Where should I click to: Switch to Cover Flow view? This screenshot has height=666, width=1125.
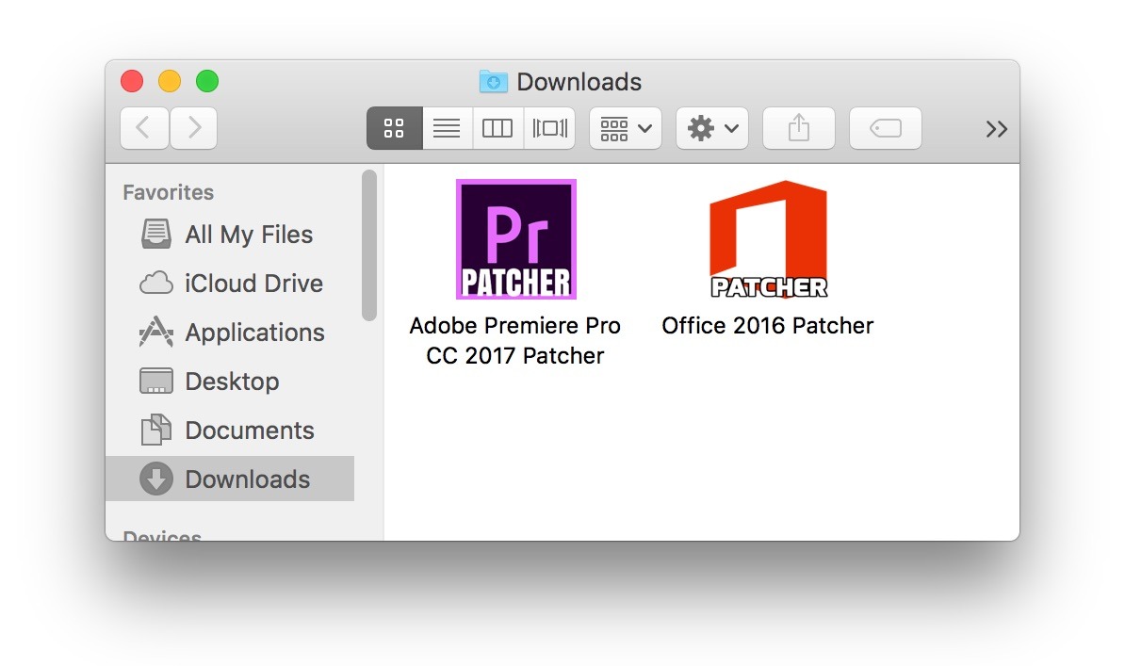(x=549, y=128)
